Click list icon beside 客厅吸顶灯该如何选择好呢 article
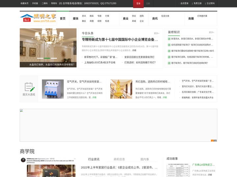237x177 pixels. pos(169,63)
